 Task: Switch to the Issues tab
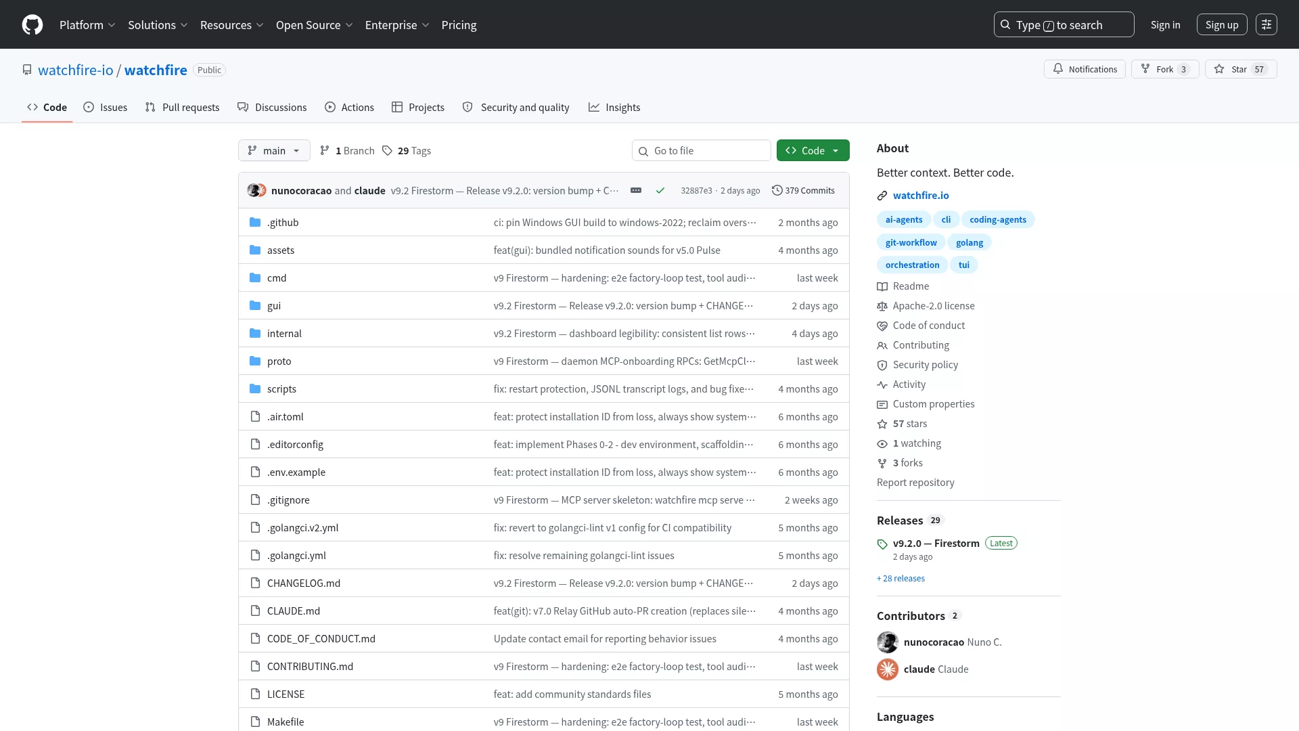coord(105,108)
